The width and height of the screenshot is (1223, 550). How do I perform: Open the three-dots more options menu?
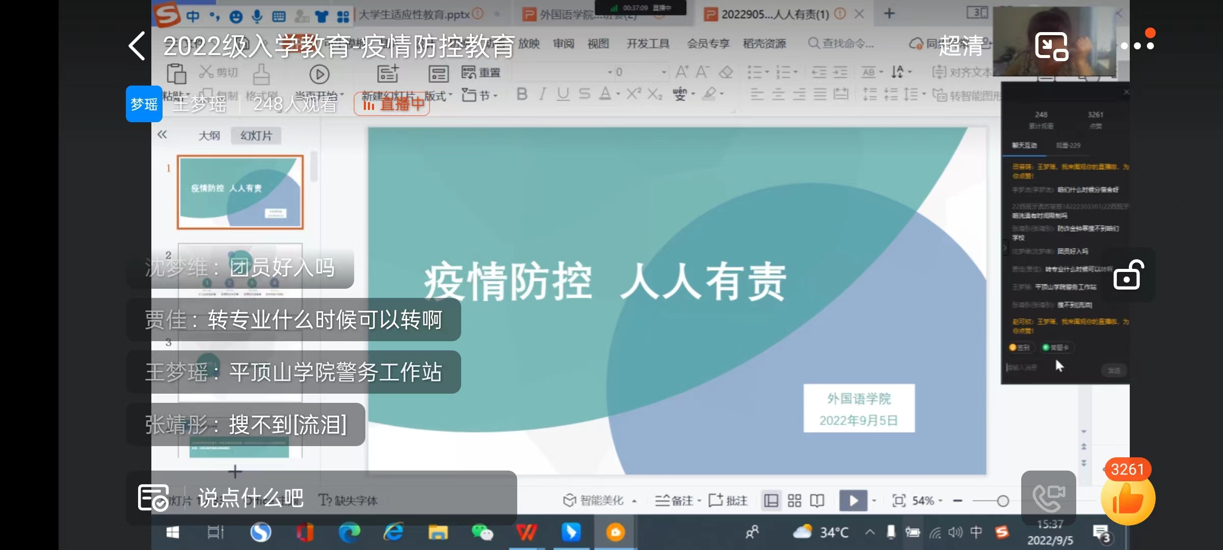(1137, 45)
